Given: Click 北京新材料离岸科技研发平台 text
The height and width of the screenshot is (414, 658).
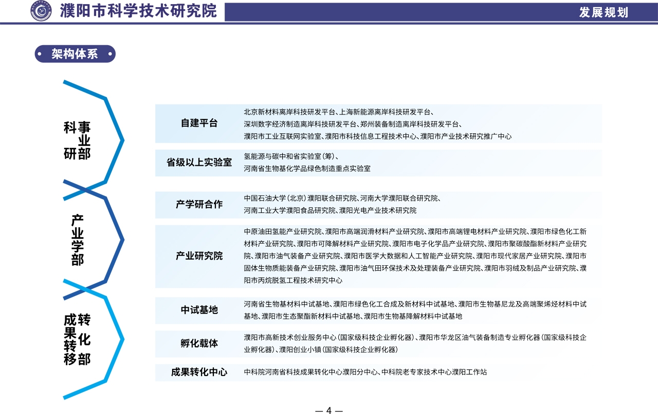Looking at the screenshot, I should (290, 111).
